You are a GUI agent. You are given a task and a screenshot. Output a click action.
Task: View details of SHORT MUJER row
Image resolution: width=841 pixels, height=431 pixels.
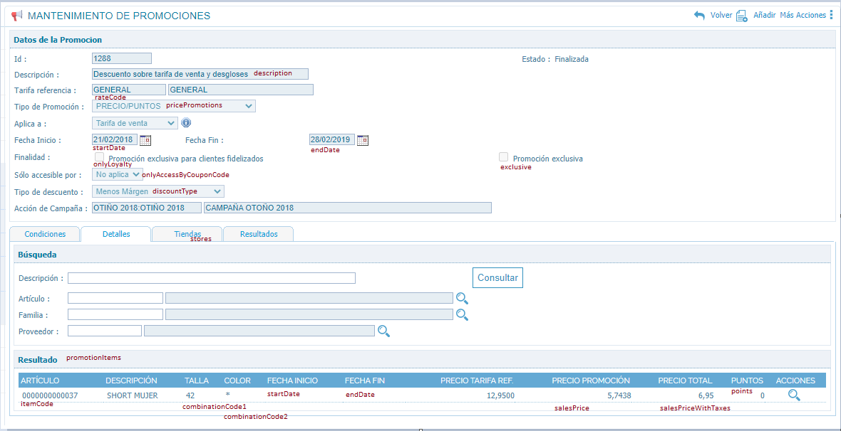794,395
